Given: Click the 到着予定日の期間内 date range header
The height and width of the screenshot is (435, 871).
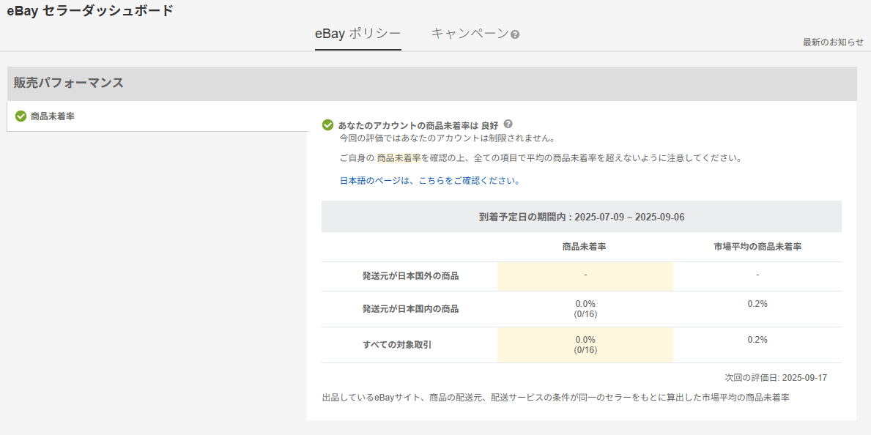Looking at the screenshot, I should (582, 217).
